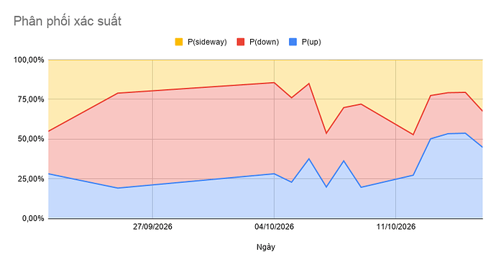
Task: Click the blue P(up) legend swatch
Action: click(x=293, y=42)
